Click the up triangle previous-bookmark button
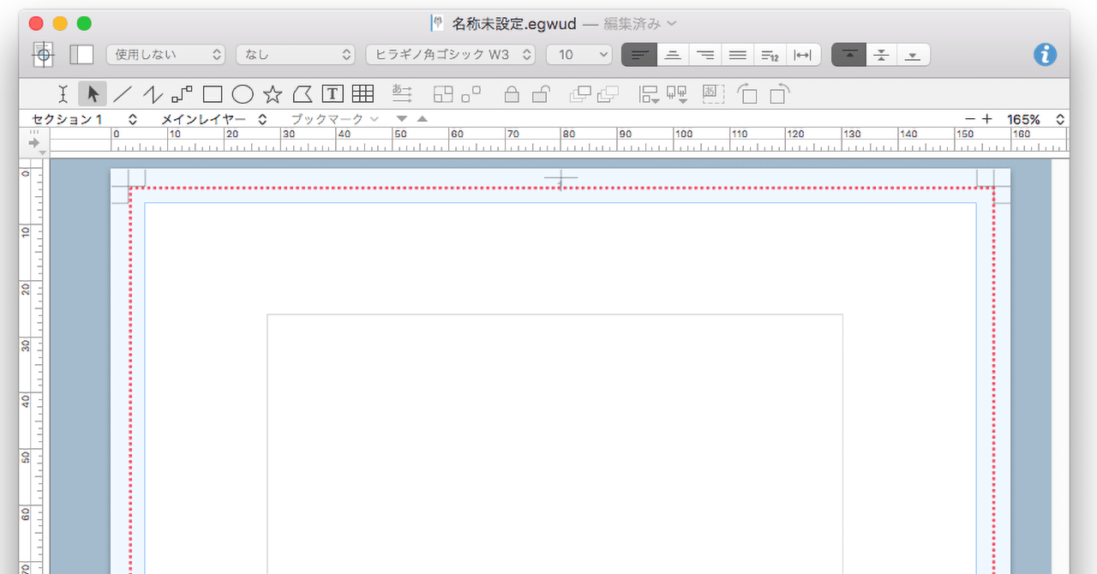 422,119
